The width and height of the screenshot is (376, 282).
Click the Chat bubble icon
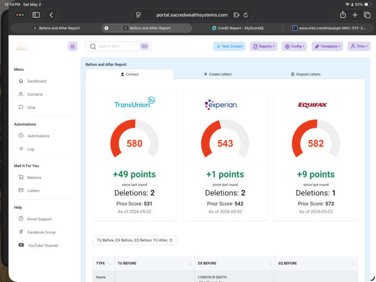21,107
